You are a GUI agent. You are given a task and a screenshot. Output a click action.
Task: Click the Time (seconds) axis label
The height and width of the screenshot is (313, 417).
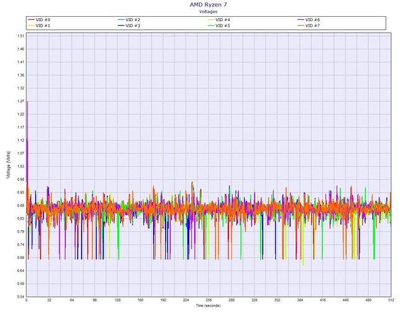coord(208,306)
